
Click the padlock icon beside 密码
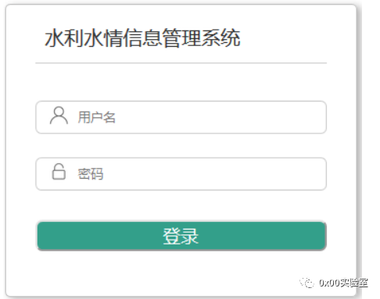[x=59, y=172]
